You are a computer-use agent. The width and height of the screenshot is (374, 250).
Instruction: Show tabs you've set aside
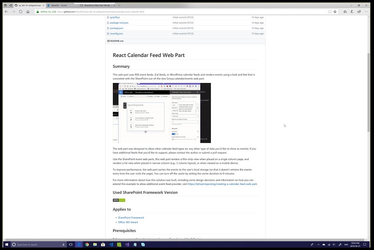[5, 5]
